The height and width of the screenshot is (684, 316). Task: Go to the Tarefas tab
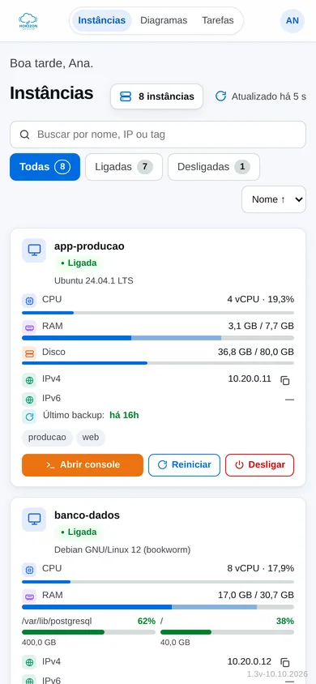tap(218, 20)
